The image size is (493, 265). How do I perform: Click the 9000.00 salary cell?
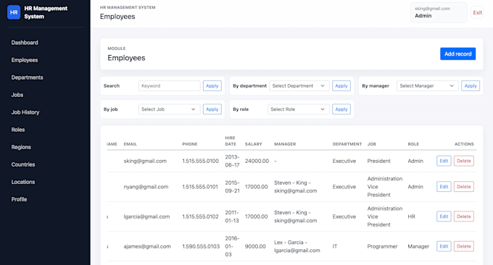point(255,246)
